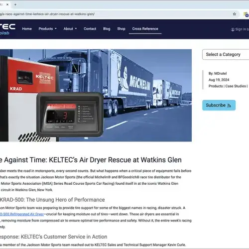Image resolution: width=249 pixels, height=249 pixels.
Task: Bookmark this page with the star icon
Action: point(235,14)
